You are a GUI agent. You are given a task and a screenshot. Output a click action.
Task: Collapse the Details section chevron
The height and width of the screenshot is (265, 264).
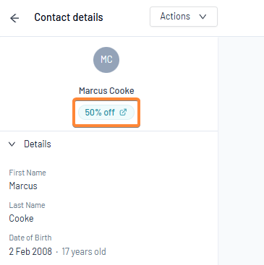[x=12, y=144]
